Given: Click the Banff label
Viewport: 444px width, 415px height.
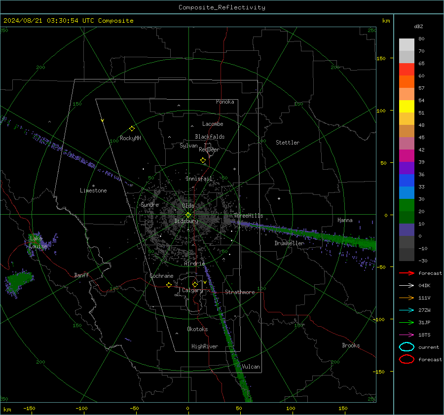Looking at the screenshot, I should point(81,275).
